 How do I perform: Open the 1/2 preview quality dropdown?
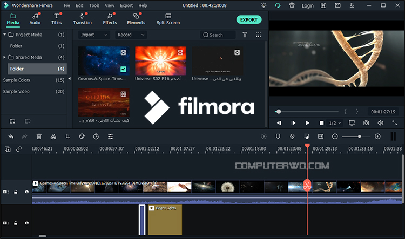pos(335,123)
